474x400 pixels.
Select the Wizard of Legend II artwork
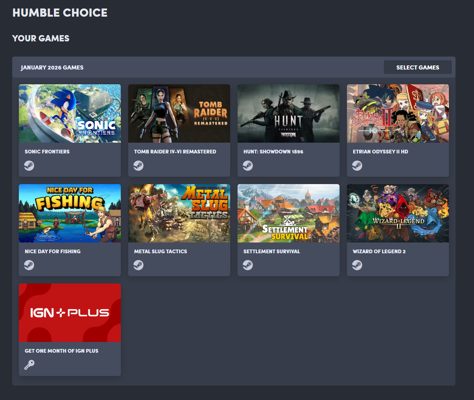pos(398,213)
